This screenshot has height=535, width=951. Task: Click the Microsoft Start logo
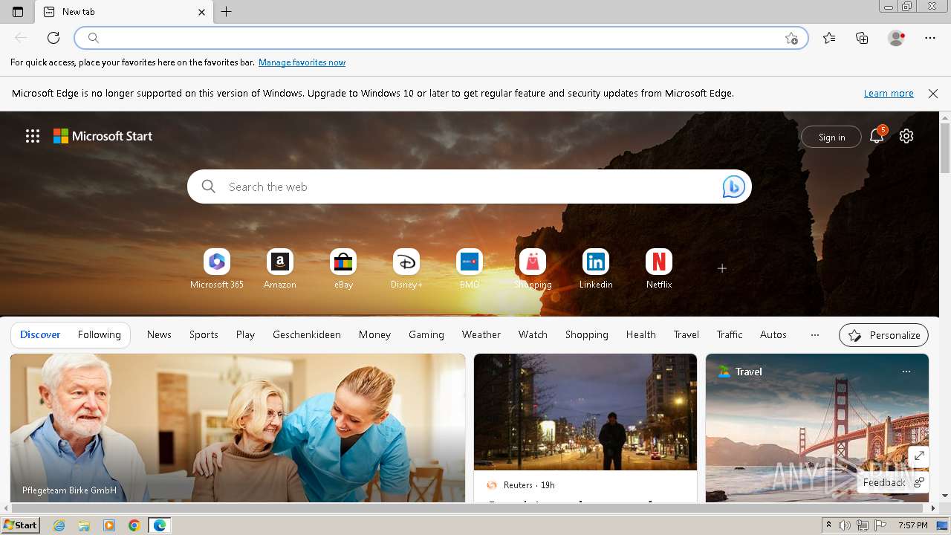pyautogui.click(x=103, y=136)
